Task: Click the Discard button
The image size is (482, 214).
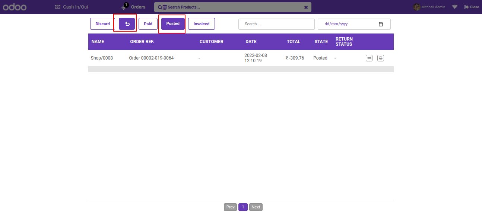Action: [x=102, y=24]
